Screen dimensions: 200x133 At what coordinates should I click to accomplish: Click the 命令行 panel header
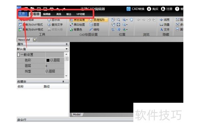click(x=75, y=120)
